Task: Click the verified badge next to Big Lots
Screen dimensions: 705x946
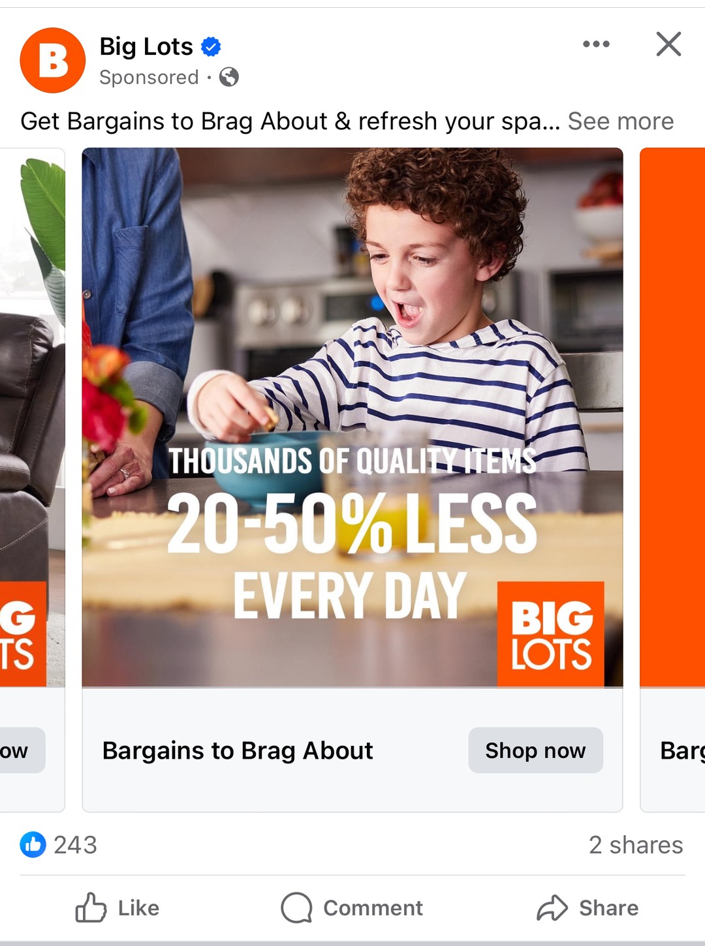Action: pyautogui.click(x=211, y=47)
